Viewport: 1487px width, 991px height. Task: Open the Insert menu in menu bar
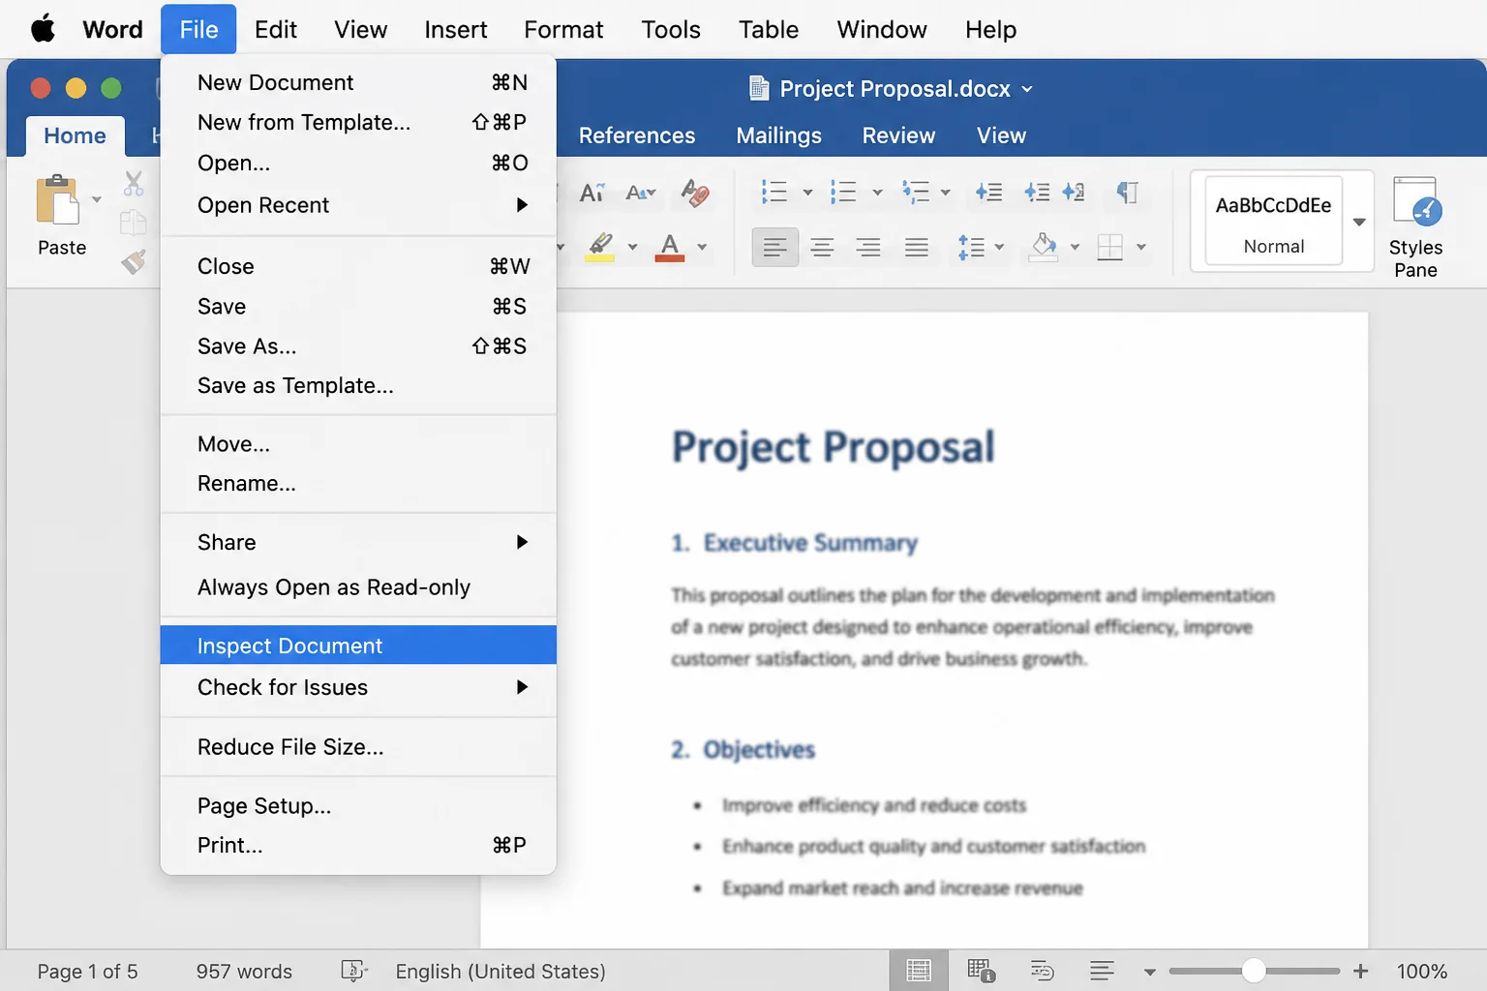[x=455, y=29]
